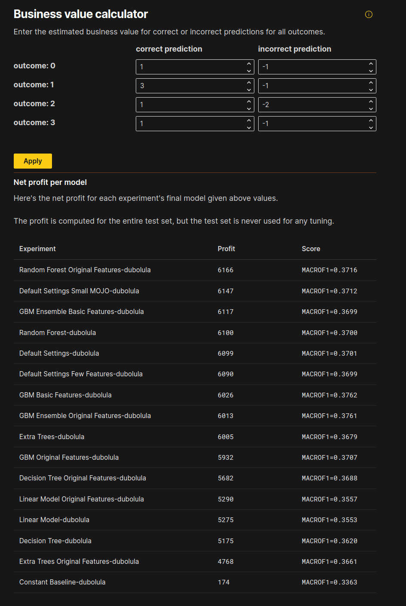Screen dimensions: 406x606
Task: Open the Linear Model-dubolula experiment
Action: 54,520
